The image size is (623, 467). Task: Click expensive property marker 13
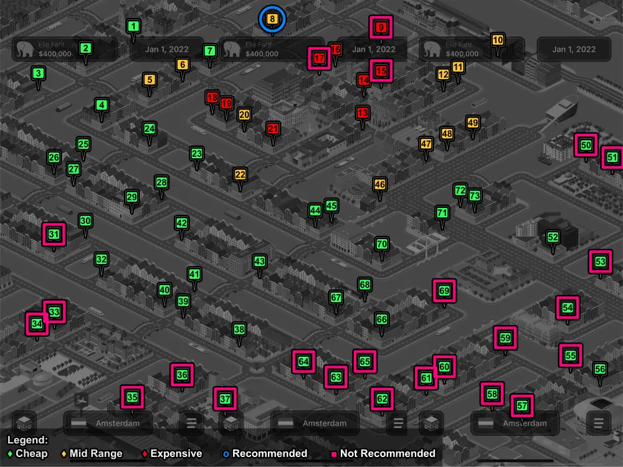click(x=363, y=113)
